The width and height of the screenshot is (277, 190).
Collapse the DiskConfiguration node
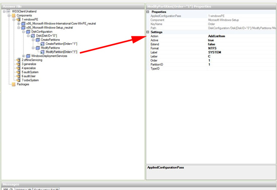click(x=23, y=32)
